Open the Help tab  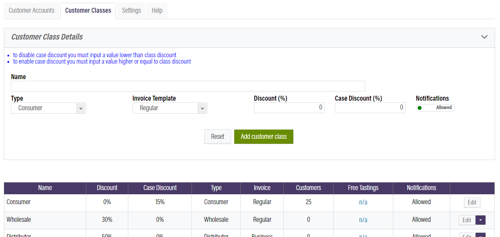(157, 11)
